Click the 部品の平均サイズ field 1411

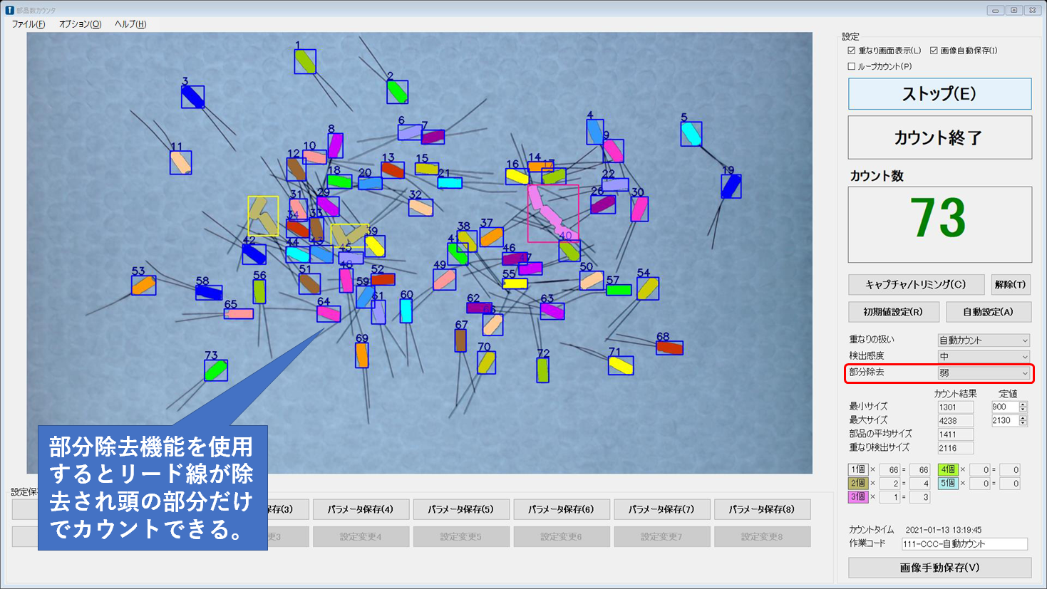[x=955, y=434]
